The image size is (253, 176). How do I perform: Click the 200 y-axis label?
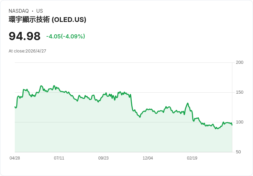tap(240, 62)
